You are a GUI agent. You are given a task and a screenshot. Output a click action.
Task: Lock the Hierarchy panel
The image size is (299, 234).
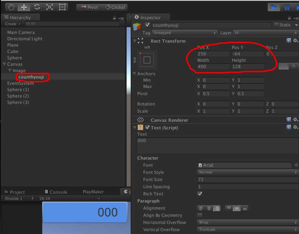pos(114,18)
